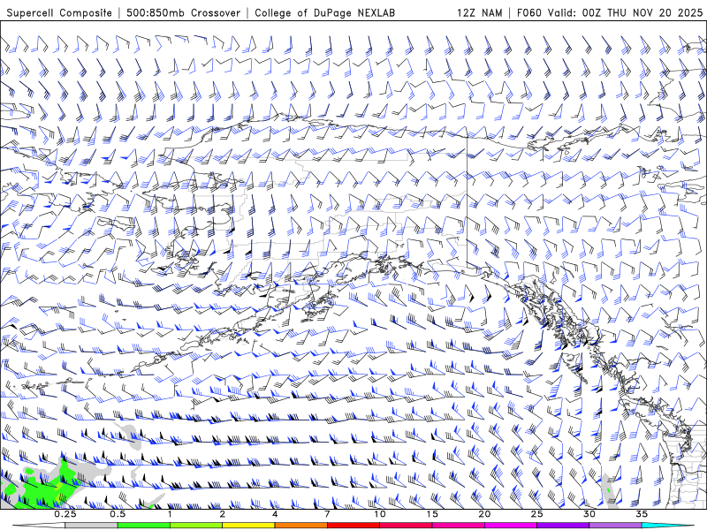Select the lavender segment between 30 and 35
The width and height of the screenshot is (707, 530).
pyautogui.click(x=615, y=526)
